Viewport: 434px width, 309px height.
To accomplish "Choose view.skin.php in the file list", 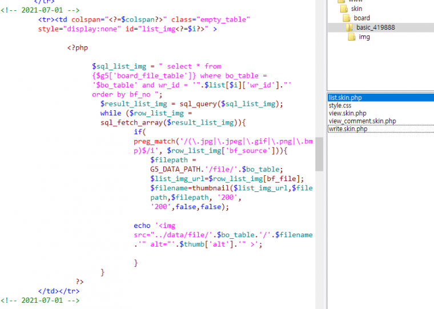I will (348, 113).
